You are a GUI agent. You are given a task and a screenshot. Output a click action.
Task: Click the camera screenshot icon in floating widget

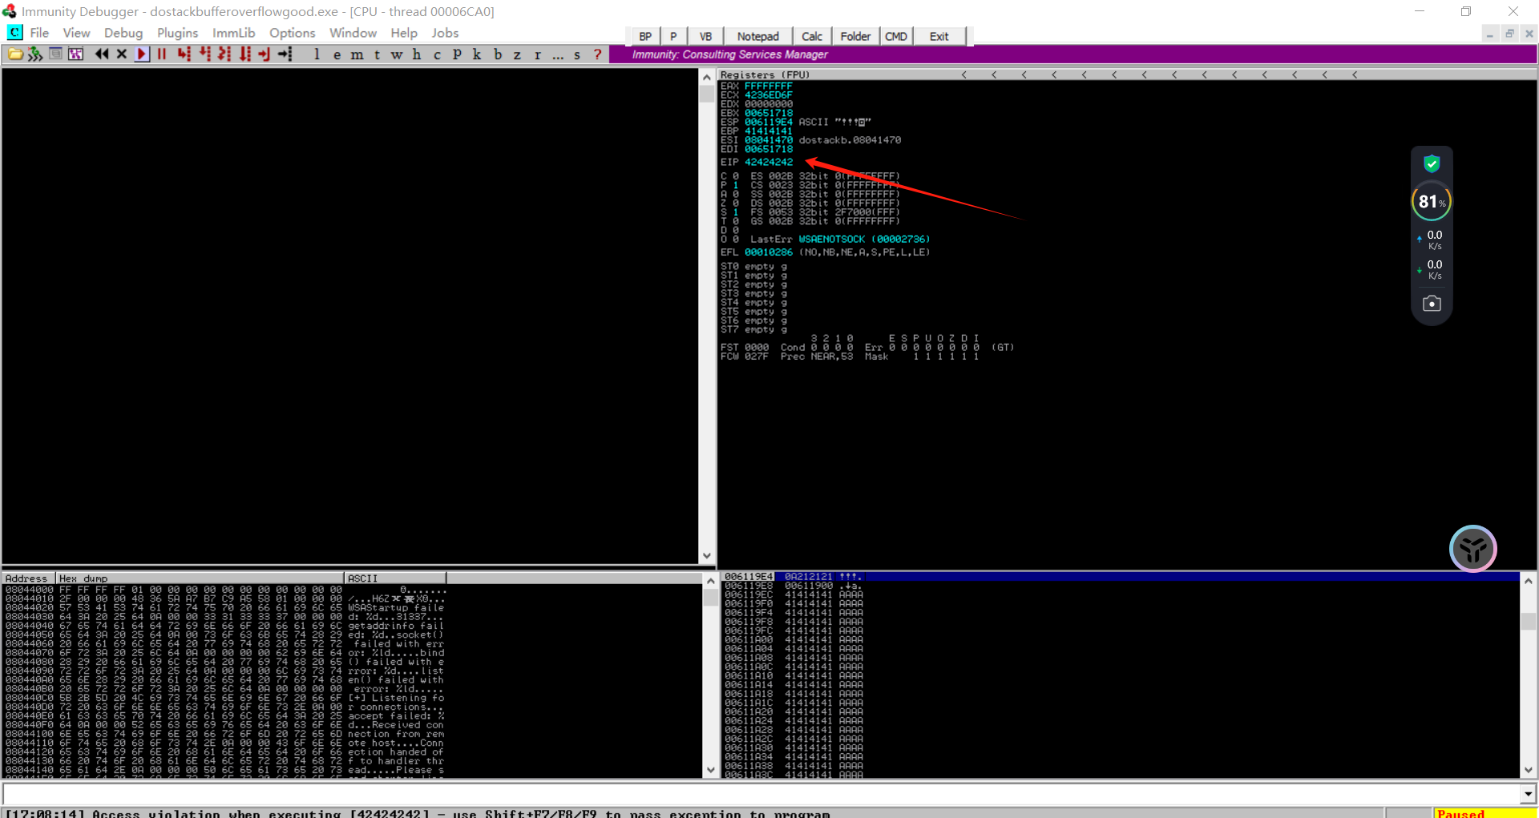pyautogui.click(x=1431, y=304)
